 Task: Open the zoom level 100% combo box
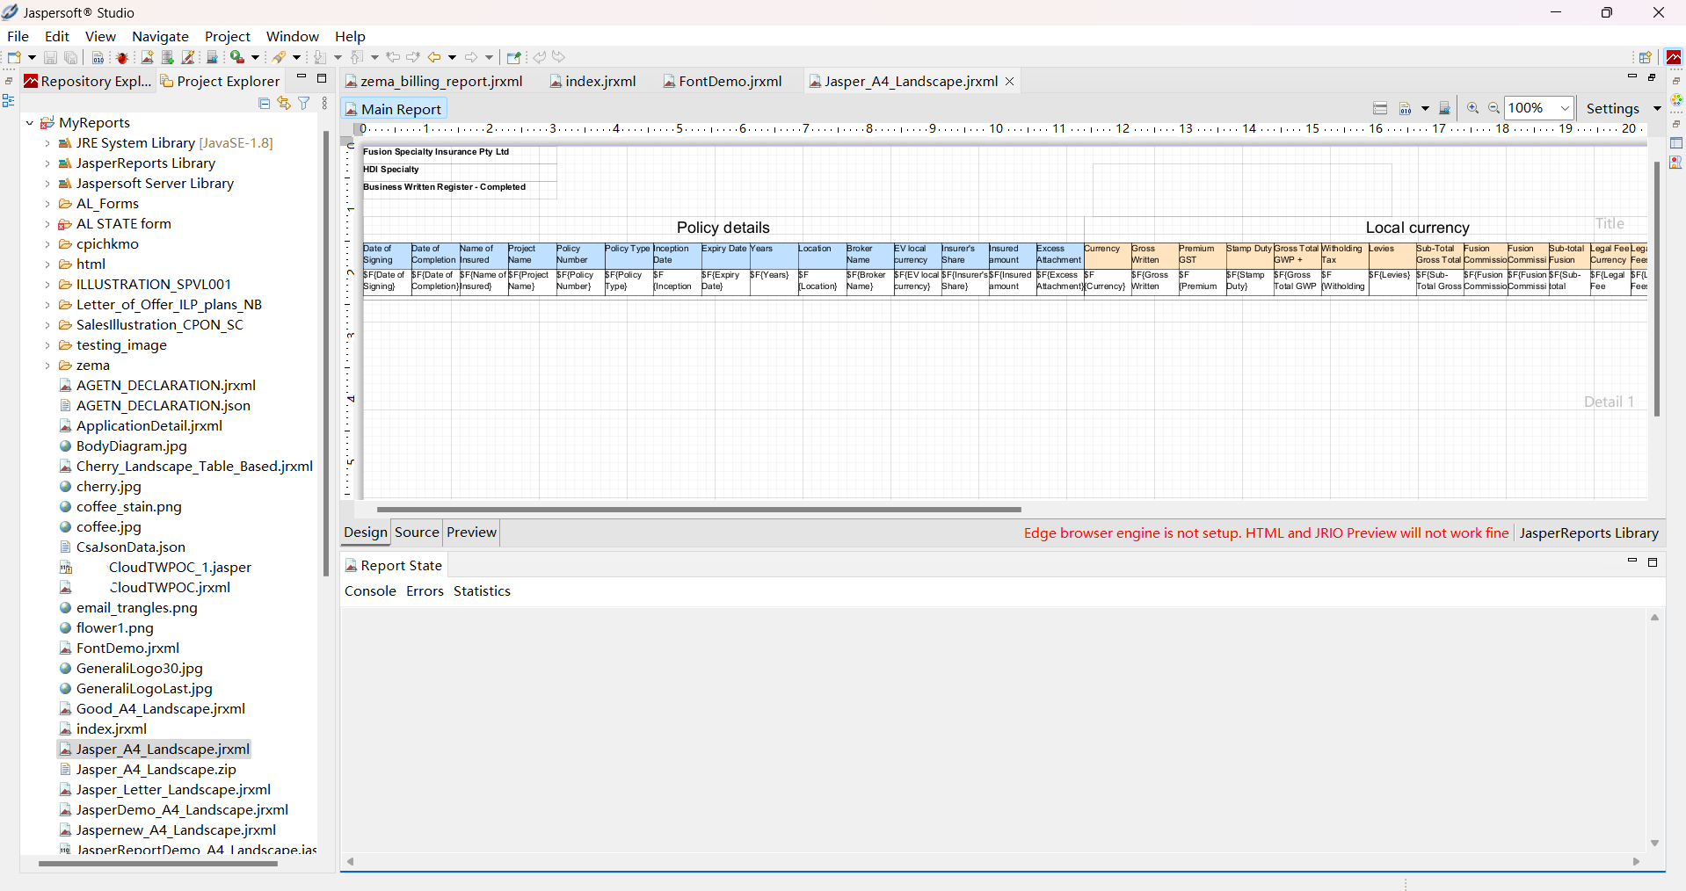pos(1538,108)
